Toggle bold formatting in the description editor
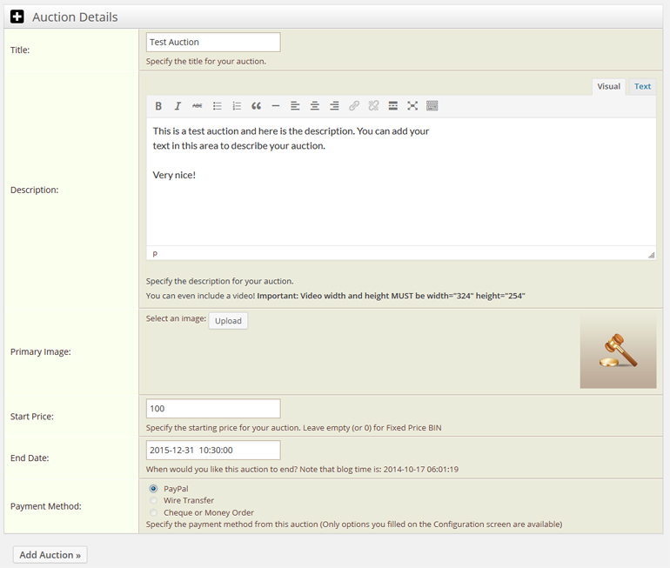Viewport: 670px width, 568px height. click(x=158, y=106)
